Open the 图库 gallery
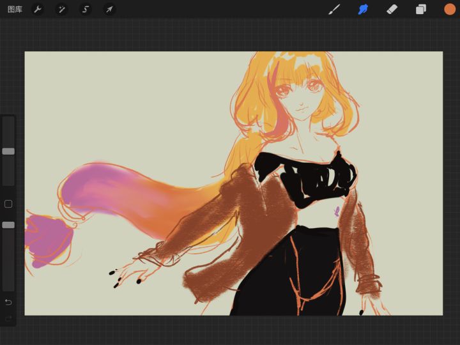The height and width of the screenshot is (345, 460). (15, 10)
